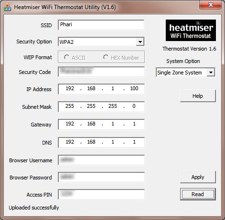Click the Read button
Viewport: 225px width, 220px height.
[198, 194]
